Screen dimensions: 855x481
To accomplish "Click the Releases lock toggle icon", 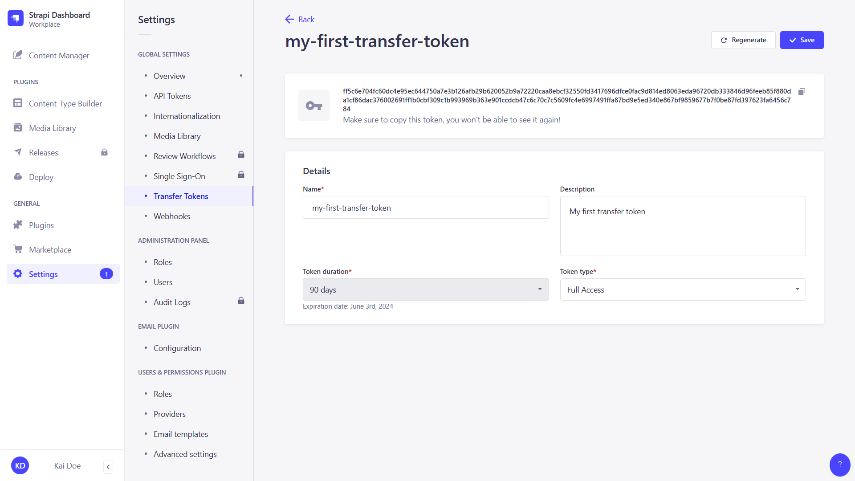I will pyautogui.click(x=104, y=152).
